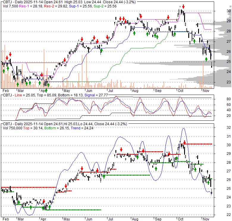Click the 'Nov' month label on top chart axis
Screen dimensions: 232x221
coord(206,90)
